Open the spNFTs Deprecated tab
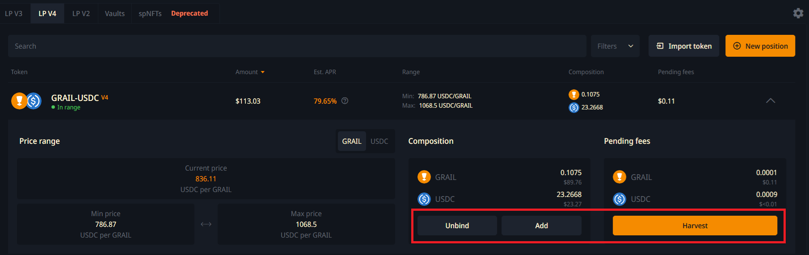The height and width of the screenshot is (255, 809). point(173,13)
